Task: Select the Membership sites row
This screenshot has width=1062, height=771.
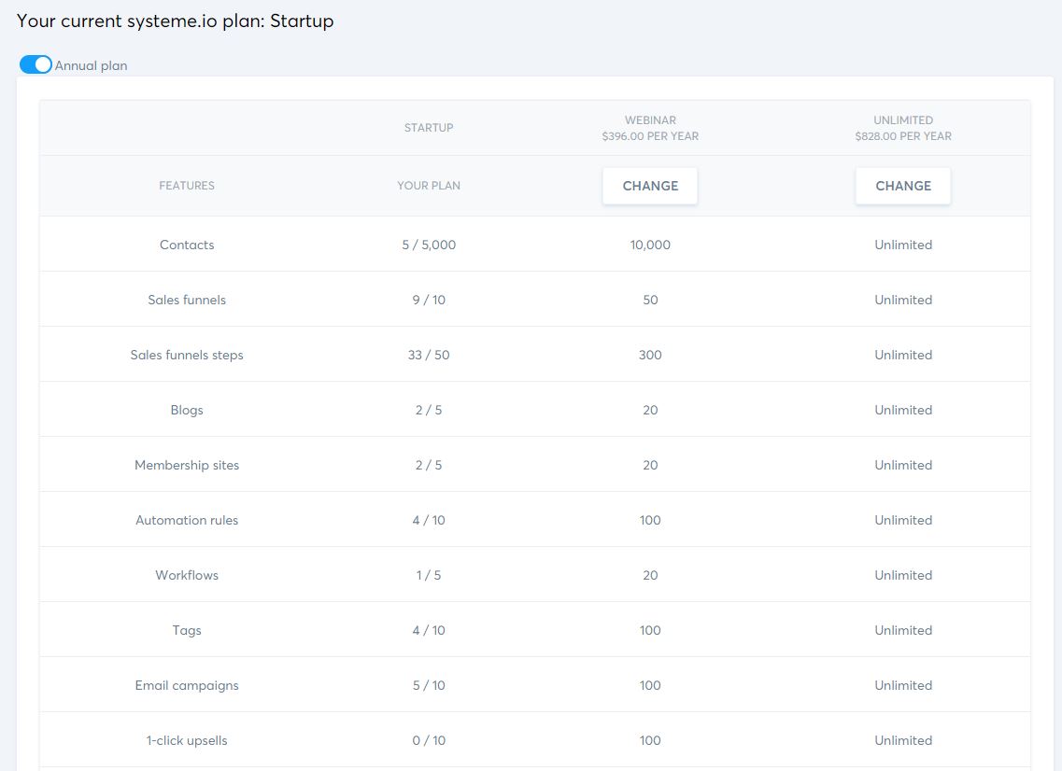Action: point(187,465)
